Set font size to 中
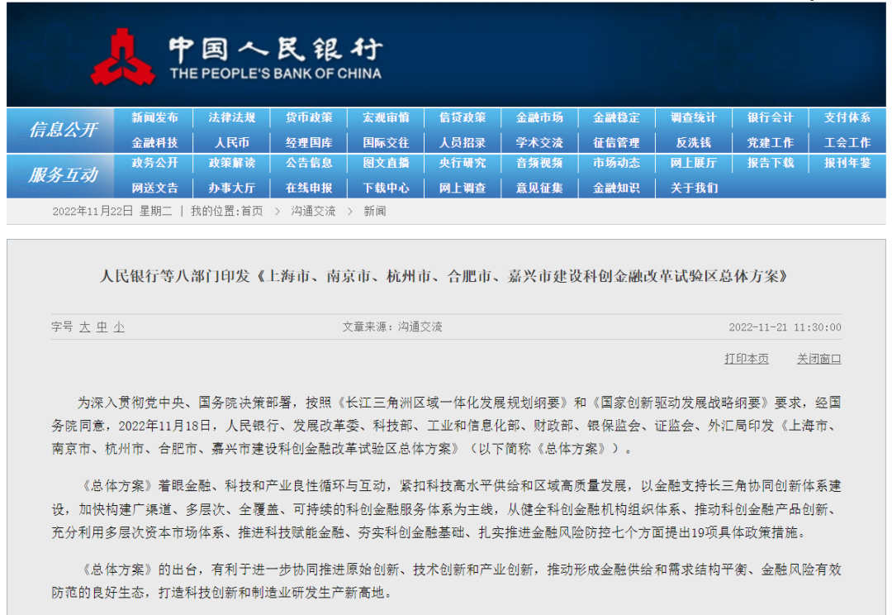Screen dimensions: 892x615 [102, 327]
